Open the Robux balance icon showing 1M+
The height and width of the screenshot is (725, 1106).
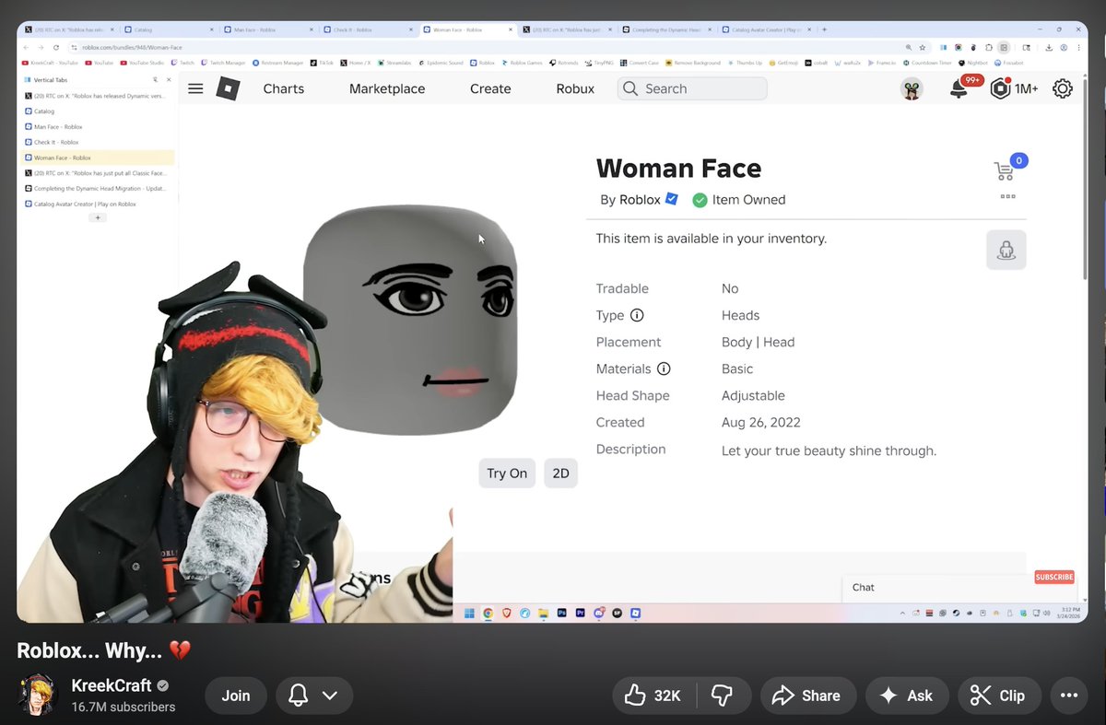pyautogui.click(x=1000, y=89)
